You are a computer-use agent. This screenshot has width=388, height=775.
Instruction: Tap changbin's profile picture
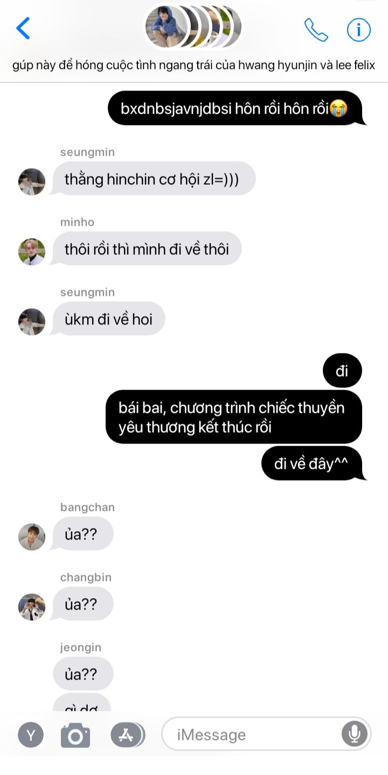click(32, 607)
